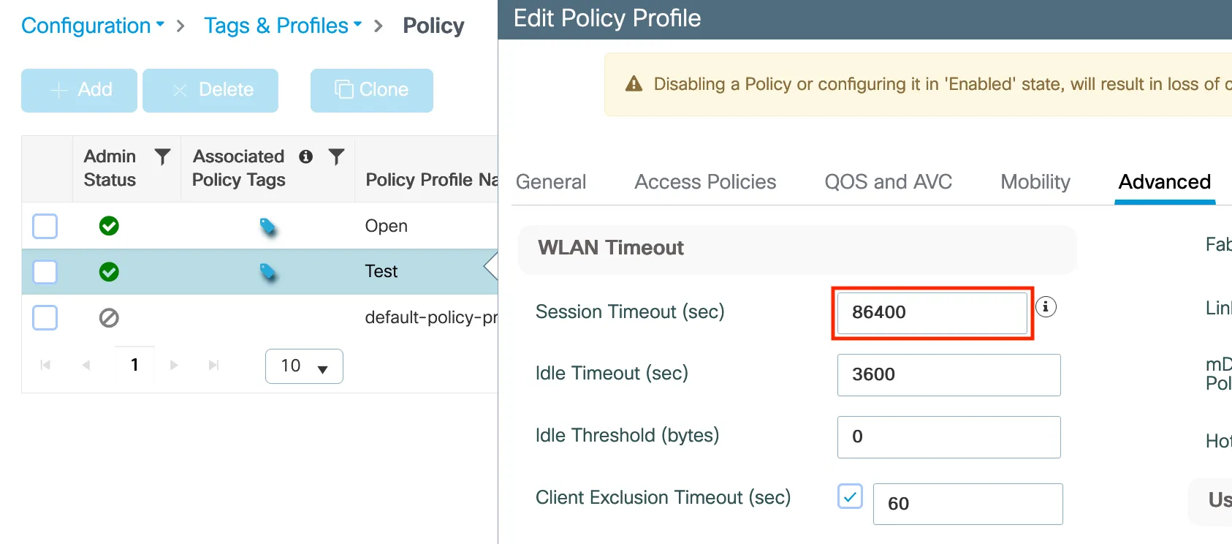Open the items-per-page dropdown showing 10

[x=304, y=366]
